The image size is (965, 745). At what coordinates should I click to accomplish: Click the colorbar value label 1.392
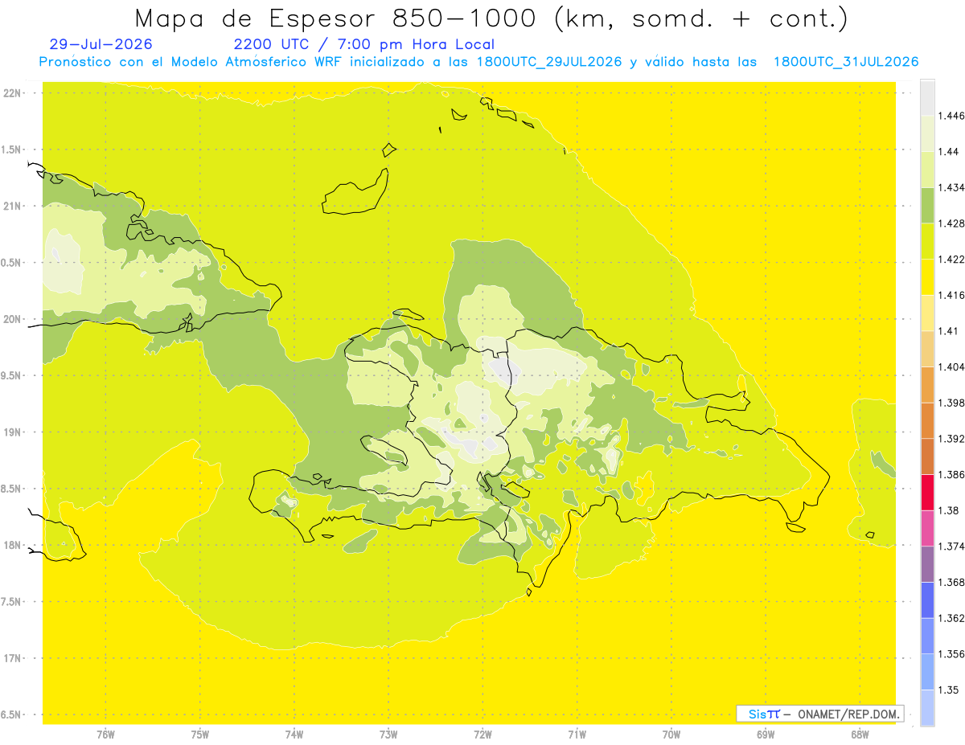pos(951,439)
